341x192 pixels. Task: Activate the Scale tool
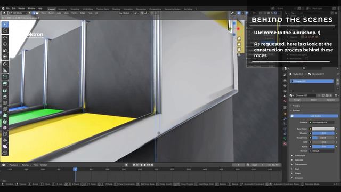tap(5, 50)
